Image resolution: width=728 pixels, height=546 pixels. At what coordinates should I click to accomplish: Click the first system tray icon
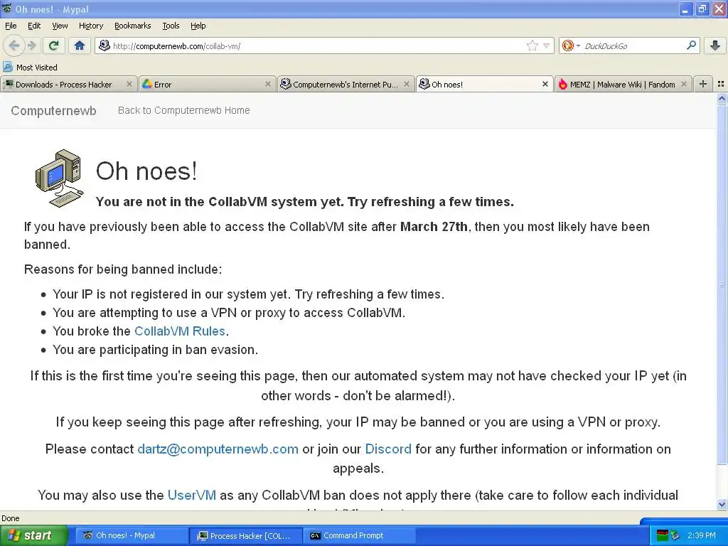coord(663,535)
